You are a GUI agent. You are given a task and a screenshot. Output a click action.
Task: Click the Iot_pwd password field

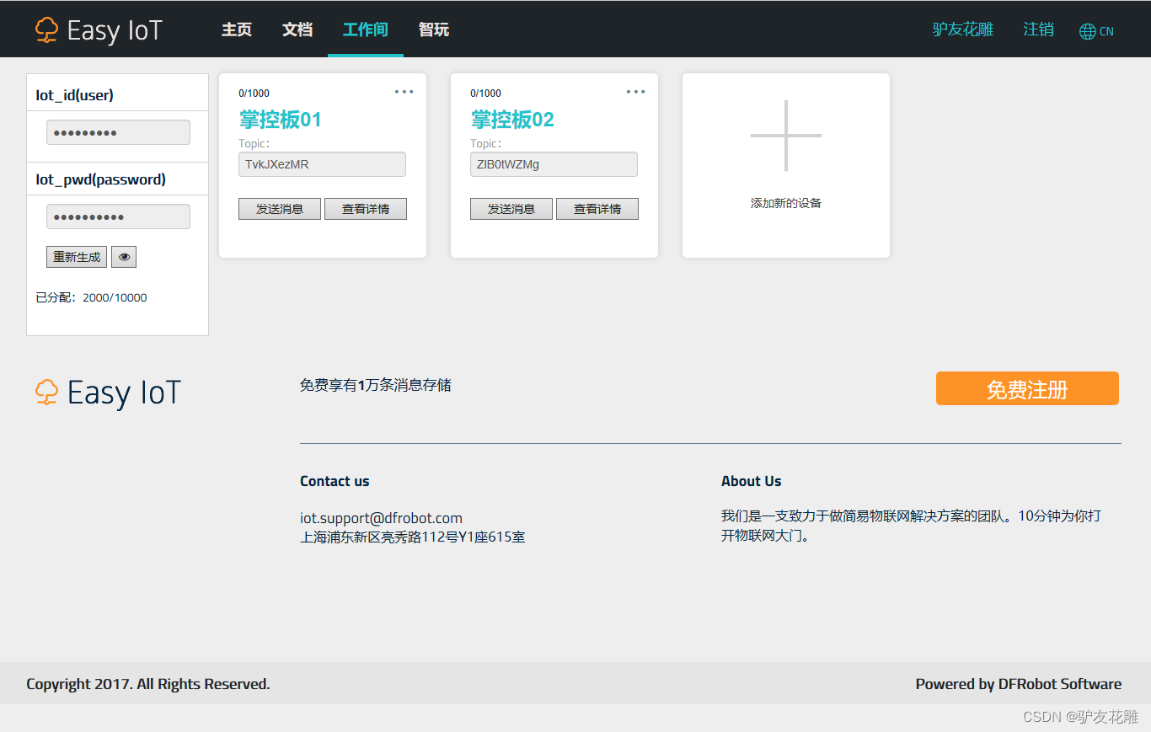click(x=118, y=216)
